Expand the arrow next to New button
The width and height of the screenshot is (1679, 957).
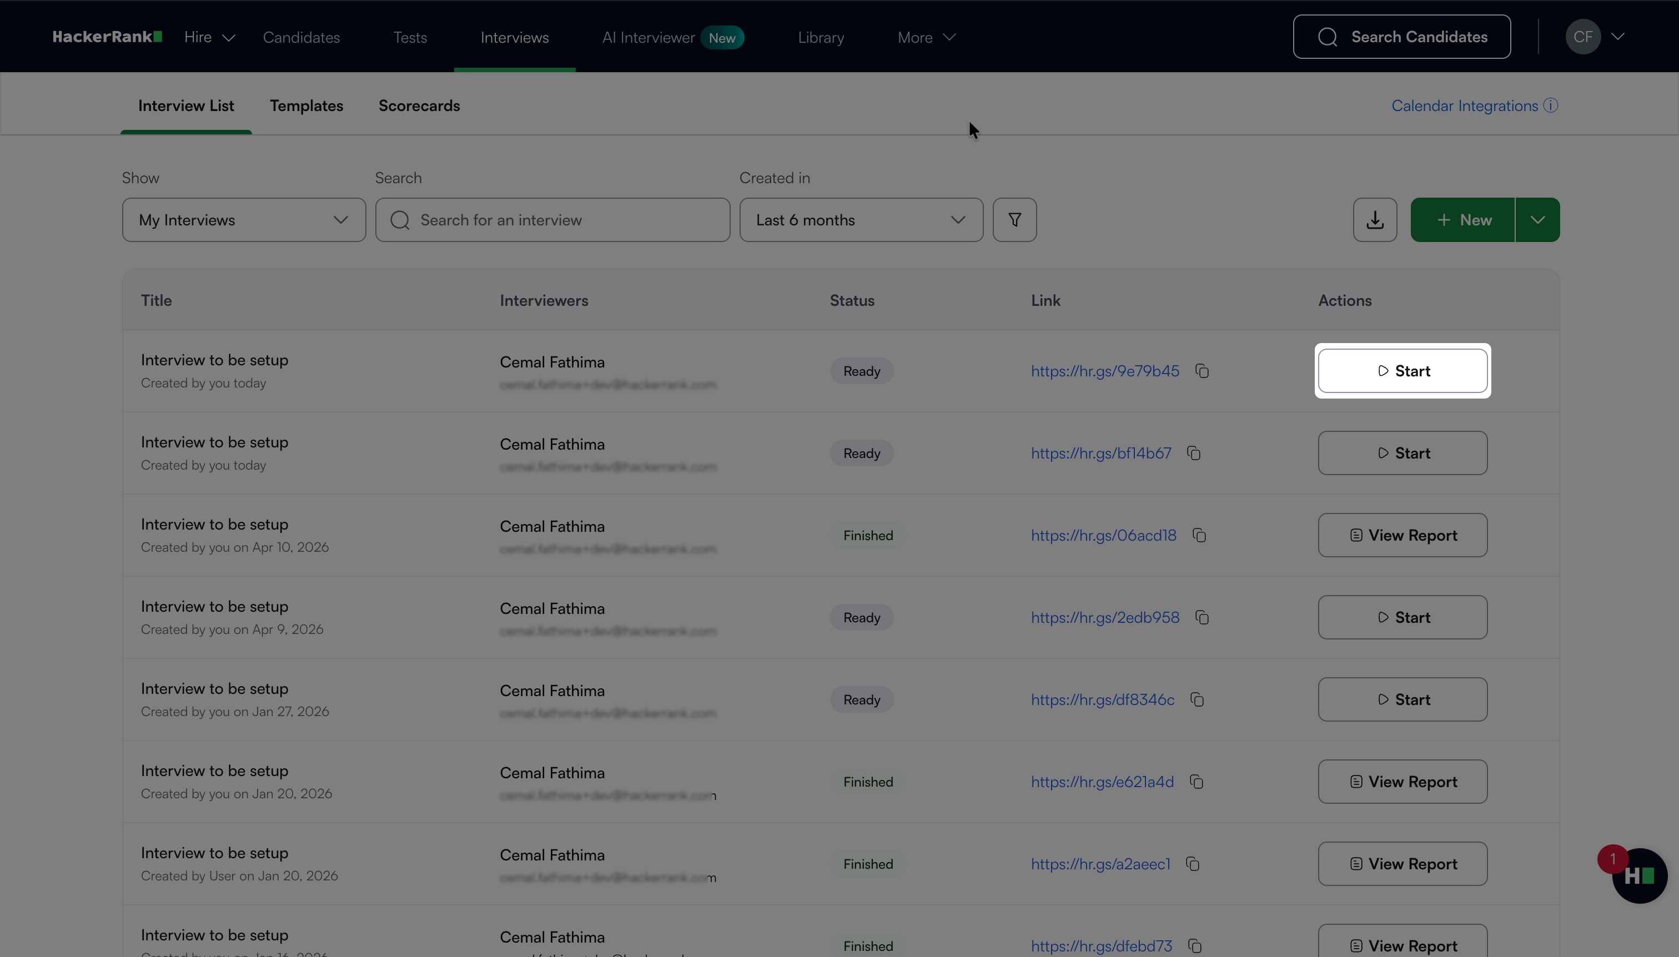[1537, 219]
